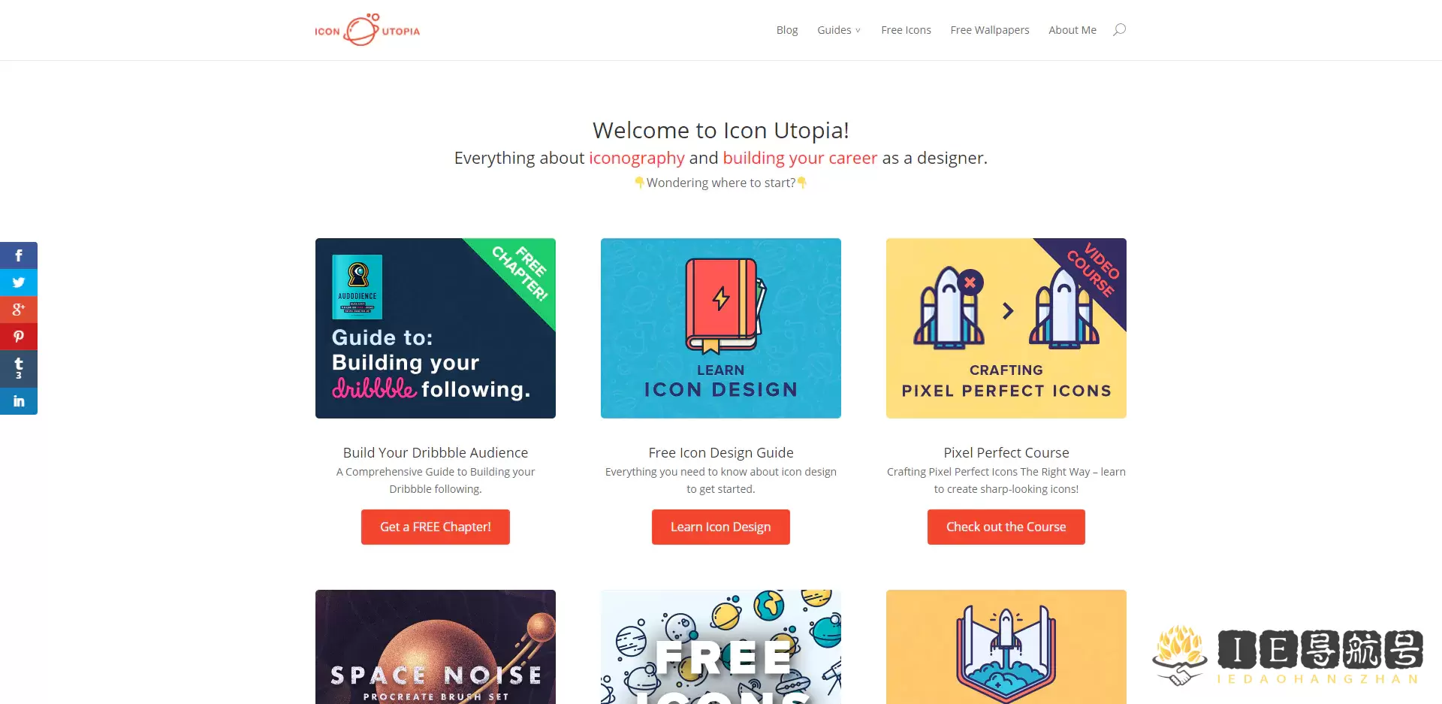Image resolution: width=1442 pixels, height=704 pixels.
Task: Share via the Twitter bird icon
Action: coord(19,283)
